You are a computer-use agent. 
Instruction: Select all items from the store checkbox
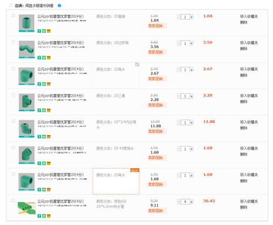pos(11,5)
